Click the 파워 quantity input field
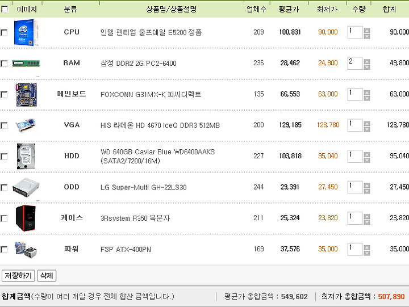Image resolution: width=409 pixels, height=307 pixels. 355,250
